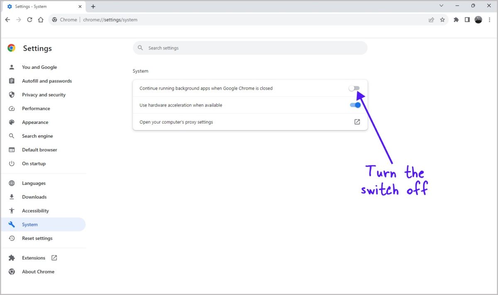Disable hardware acceleration when available

354,105
